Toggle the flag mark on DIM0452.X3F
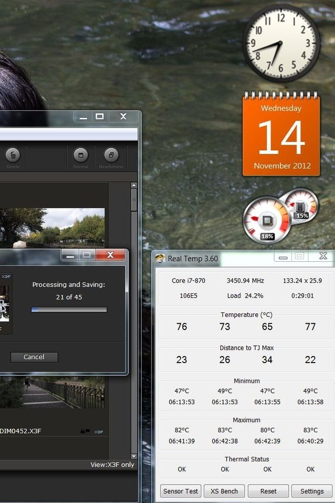 [x=88, y=431]
